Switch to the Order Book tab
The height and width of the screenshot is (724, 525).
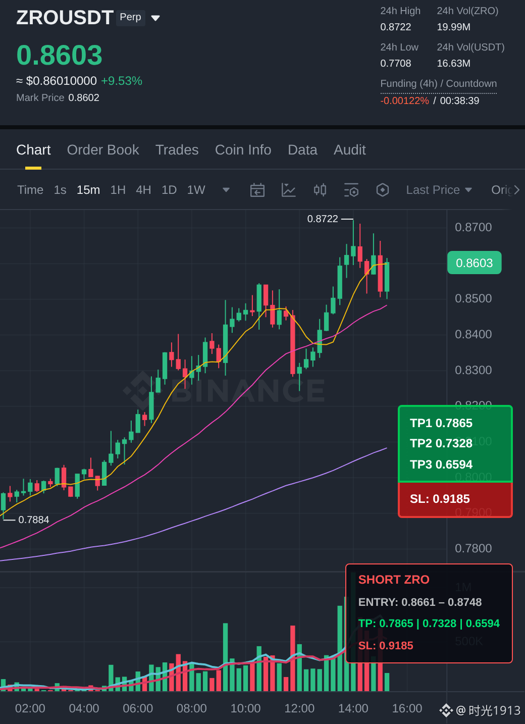(x=103, y=150)
